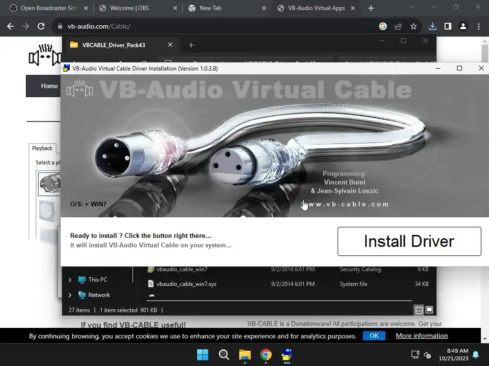Screen dimensions: 489x366
Task: Reload the vb-audio.com page
Action: [x=41, y=27]
